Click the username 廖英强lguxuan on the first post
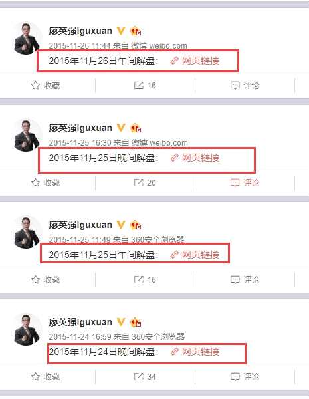 80,31
